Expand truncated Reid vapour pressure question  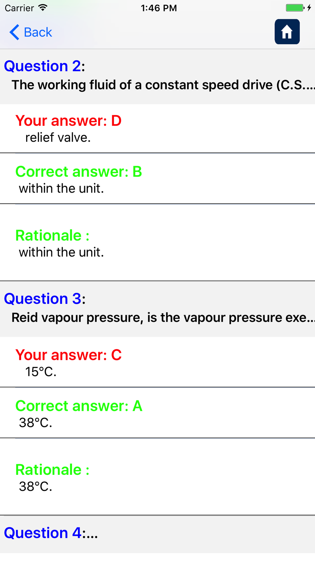click(x=163, y=317)
